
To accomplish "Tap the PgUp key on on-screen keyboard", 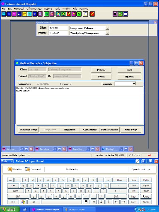I will tap(146, 180).
